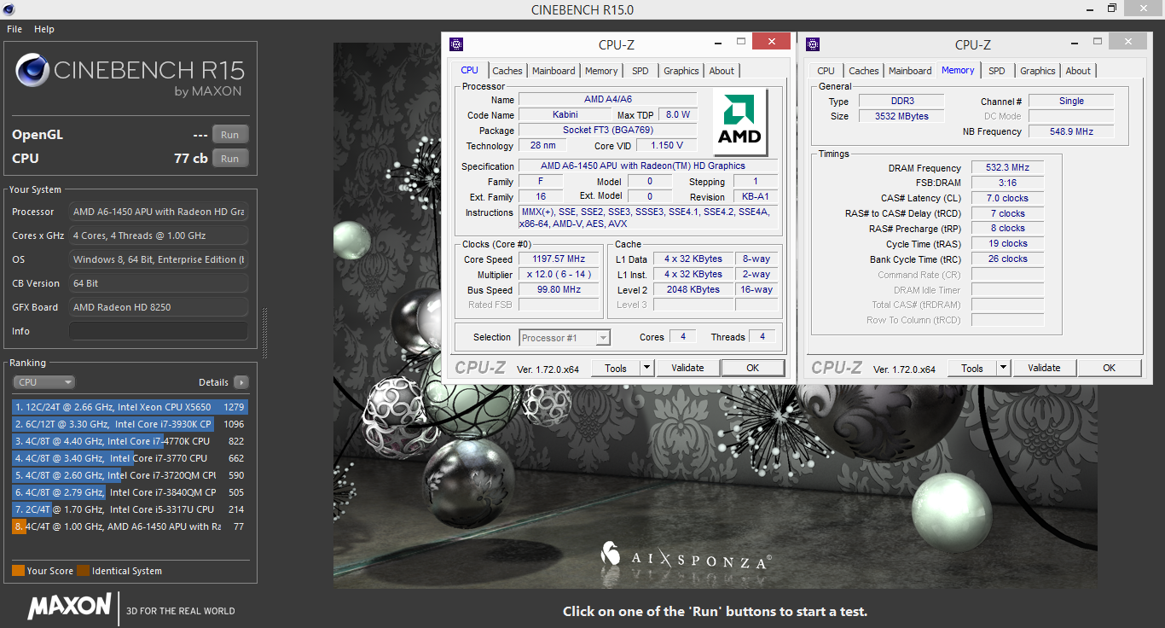1165x628 pixels.
Task: Click the Details arrow icon in Ranking
Action: pyautogui.click(x=241, y=382)
